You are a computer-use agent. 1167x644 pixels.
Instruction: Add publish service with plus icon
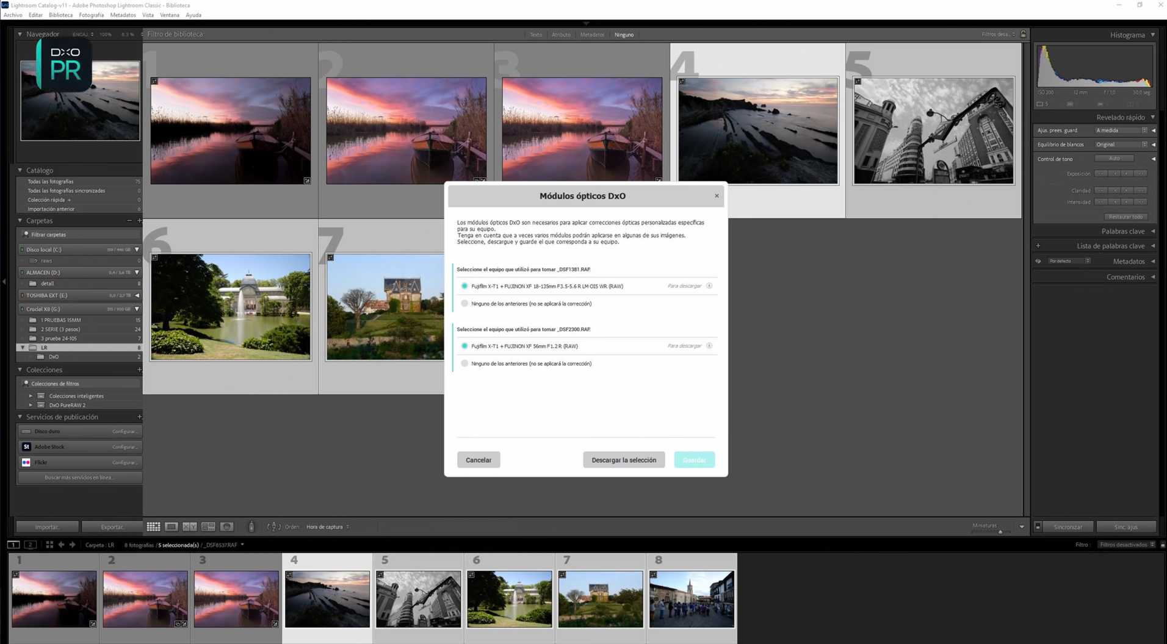click(139, 417)
